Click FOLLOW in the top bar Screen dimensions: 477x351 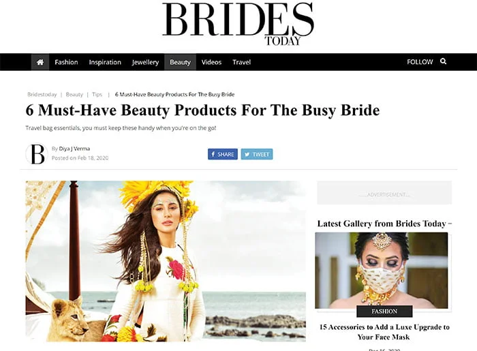pos(420,62)
